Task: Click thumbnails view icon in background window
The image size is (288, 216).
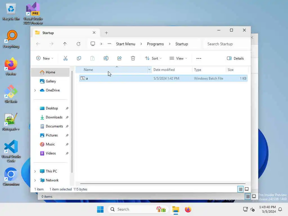Action: coord(254,196)
